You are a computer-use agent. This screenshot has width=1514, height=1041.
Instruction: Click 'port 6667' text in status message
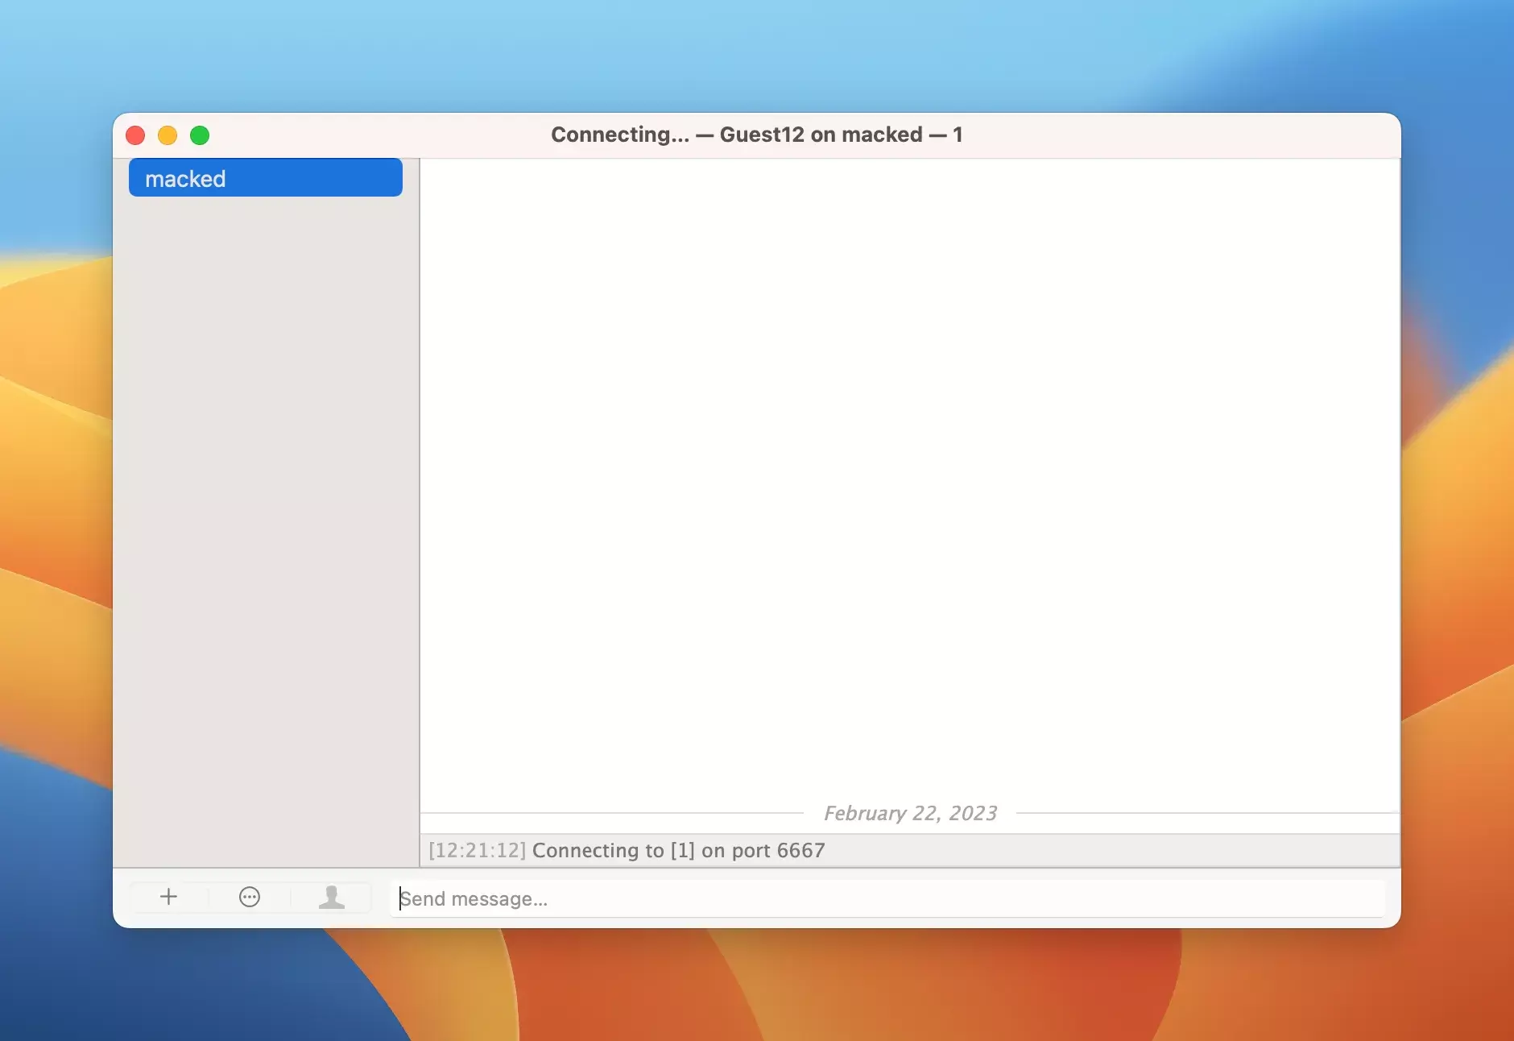pos(778,851)
